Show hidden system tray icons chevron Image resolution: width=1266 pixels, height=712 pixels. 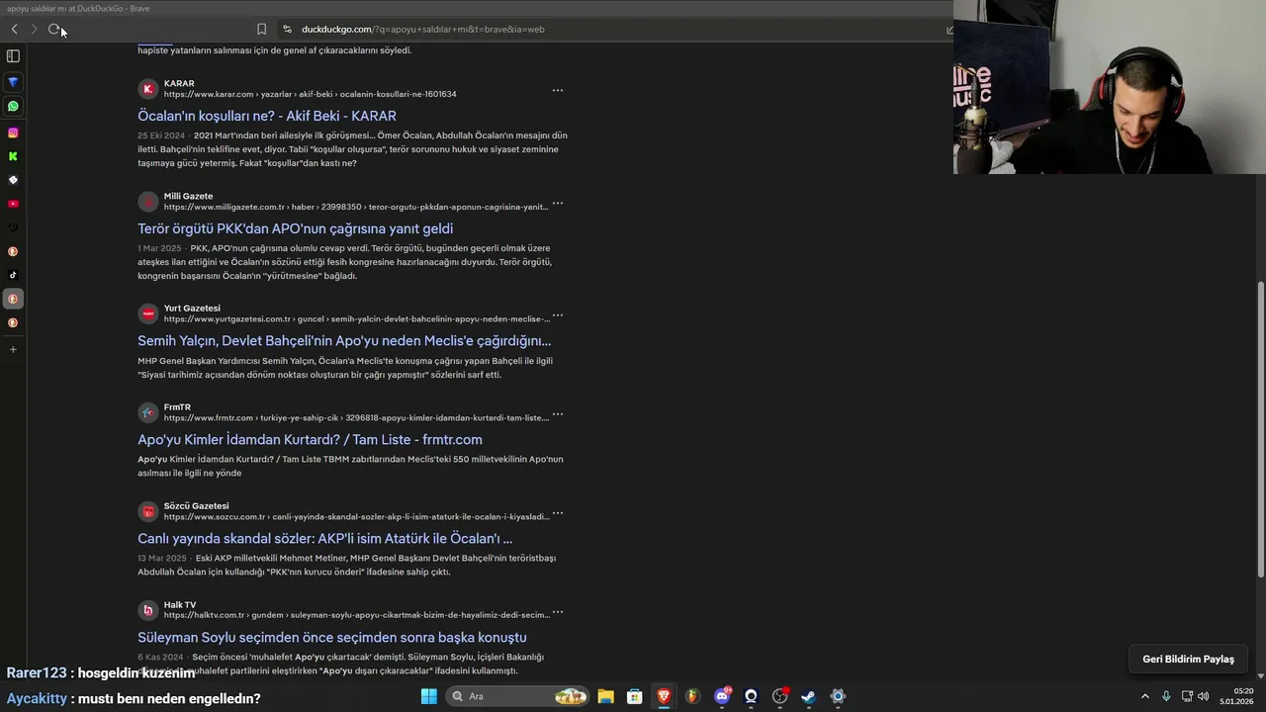click(x=1145, y=696)
